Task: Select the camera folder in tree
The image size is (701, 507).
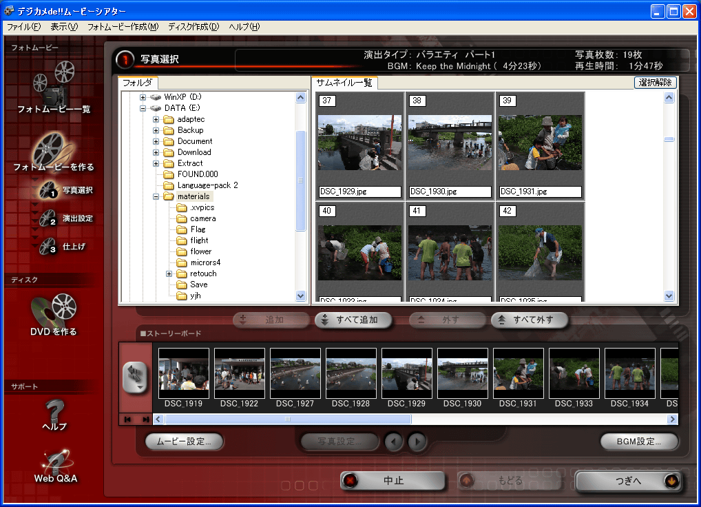Action: coord(196,218)
